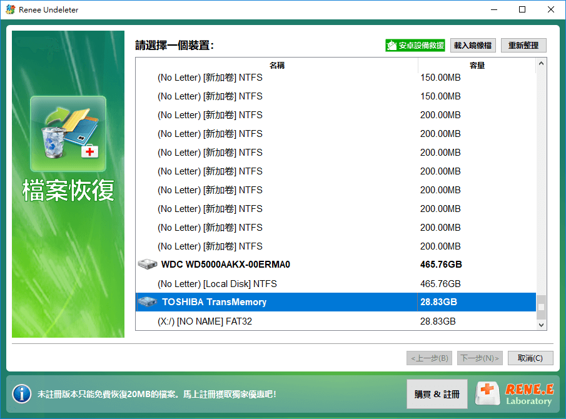Viewport: 566px width, 419px height.
Task: Refresh device list with 重新整理
Action: point(523,46)
